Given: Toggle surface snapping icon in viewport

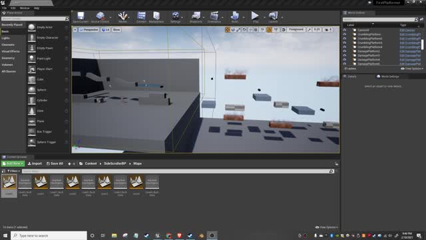Looking at the screenshot, I should coord(250,29).
